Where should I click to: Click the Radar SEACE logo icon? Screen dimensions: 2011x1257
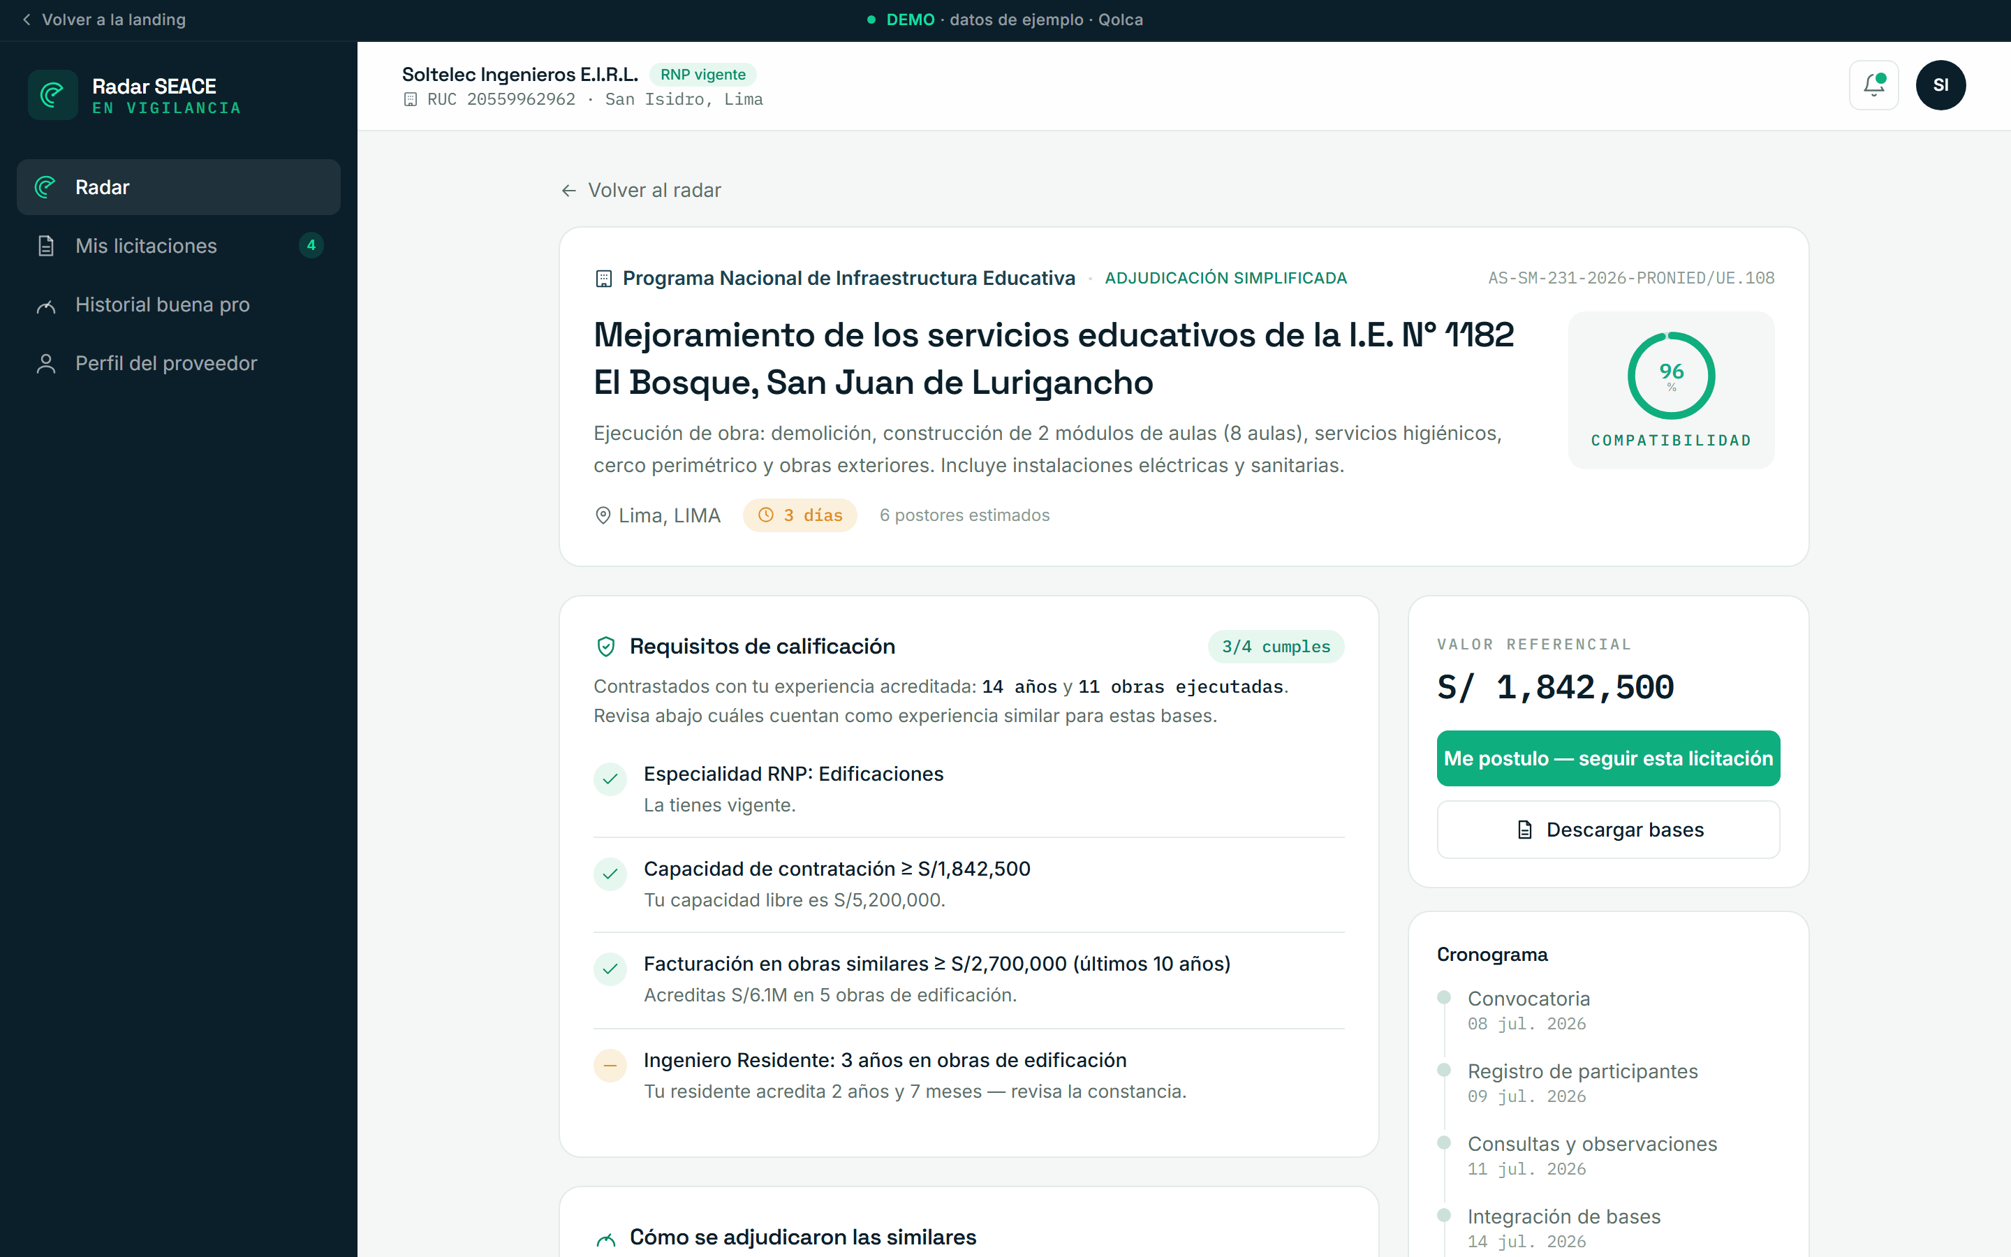pos(52,95)
